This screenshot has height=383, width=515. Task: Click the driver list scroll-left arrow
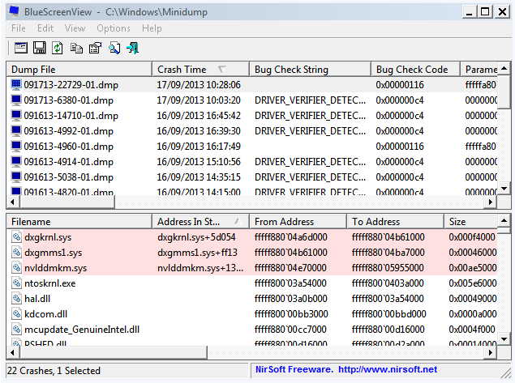coord(12,353)
